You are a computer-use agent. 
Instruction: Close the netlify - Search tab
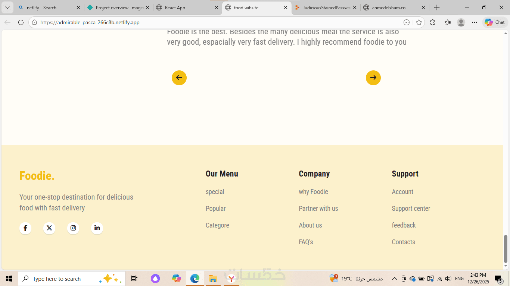(x=78, y=7)
